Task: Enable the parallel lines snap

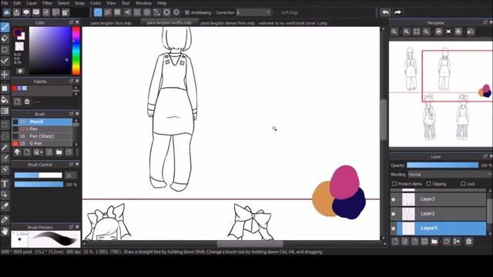Action: coord(108,12)
